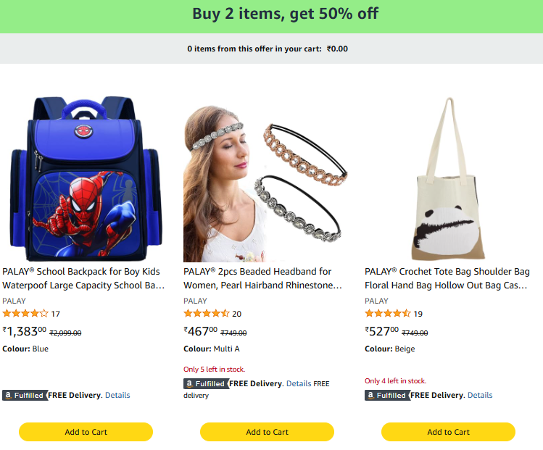The image size is (543, 450).
Task: Open delivery Details link for the backpack
Action: tap(117, 396)
